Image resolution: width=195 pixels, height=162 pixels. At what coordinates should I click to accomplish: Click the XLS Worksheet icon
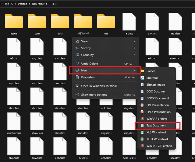click(142, 132)
